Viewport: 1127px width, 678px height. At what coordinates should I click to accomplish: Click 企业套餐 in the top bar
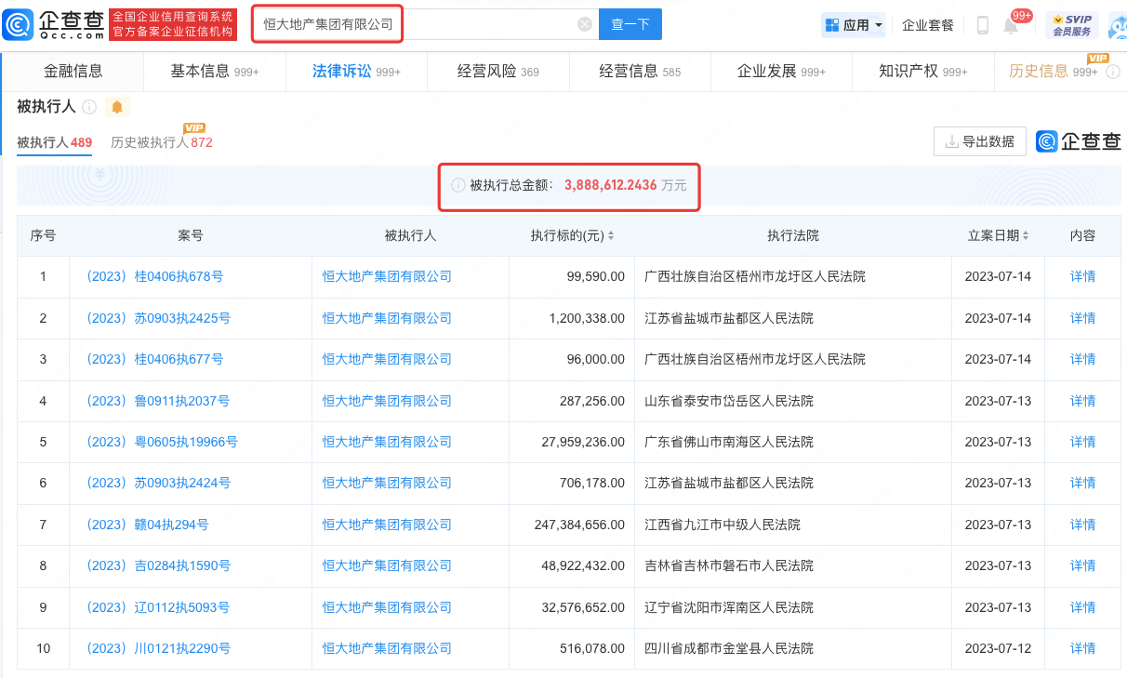pos(928,25)
